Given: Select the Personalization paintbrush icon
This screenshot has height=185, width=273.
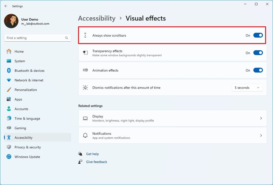Looking at the screenshot, I should tap(8, 90).
